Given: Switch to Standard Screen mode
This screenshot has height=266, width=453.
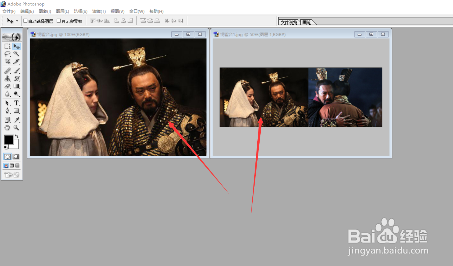Looking at the screenshot, I should 6,166.
